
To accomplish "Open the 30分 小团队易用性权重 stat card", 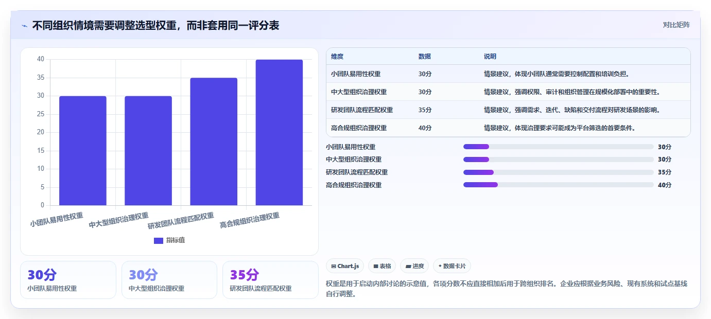I will click(68, 280).
